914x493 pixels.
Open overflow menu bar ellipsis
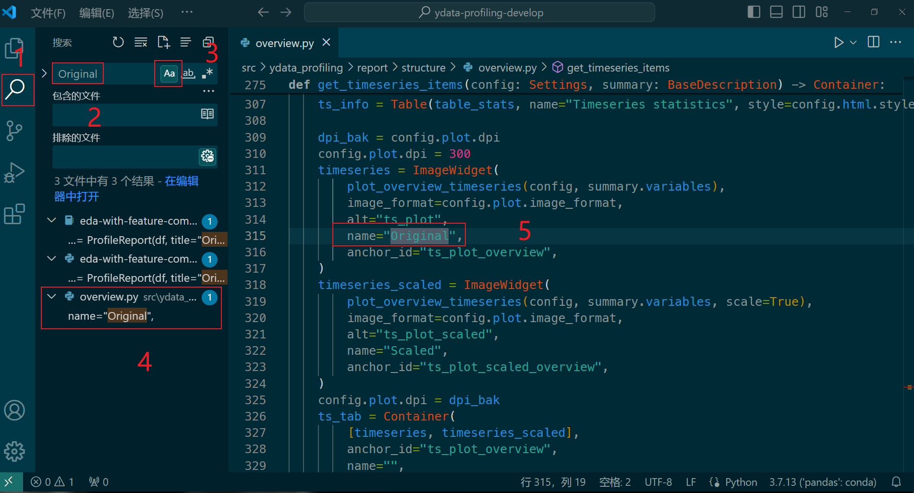click(187, 12)
